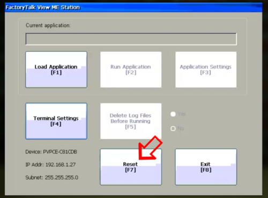Click the red arrow pointing at Reset

(x=150, y=148)
